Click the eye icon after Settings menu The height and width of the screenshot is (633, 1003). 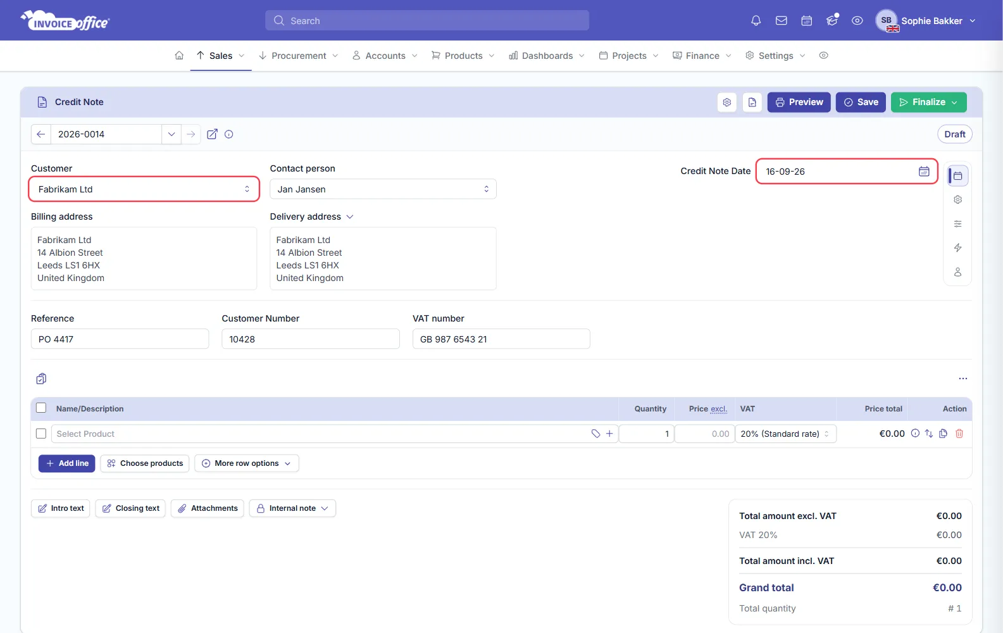[823, 56]
